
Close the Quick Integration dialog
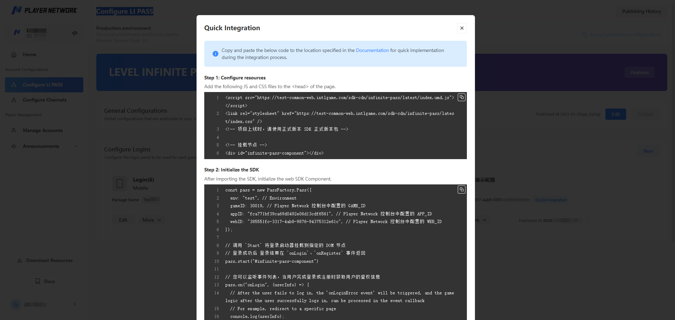pos(462,28)
